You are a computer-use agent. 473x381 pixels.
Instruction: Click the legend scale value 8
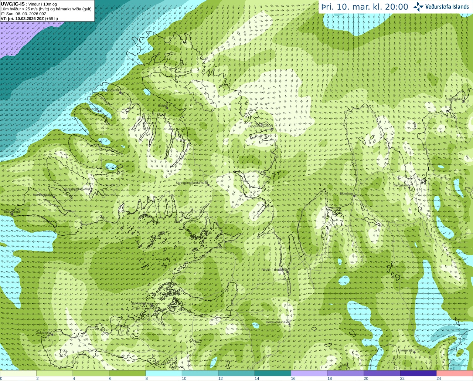coord(147,378)
